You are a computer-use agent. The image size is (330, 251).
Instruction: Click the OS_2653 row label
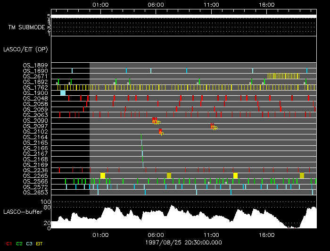pos(35,192)
